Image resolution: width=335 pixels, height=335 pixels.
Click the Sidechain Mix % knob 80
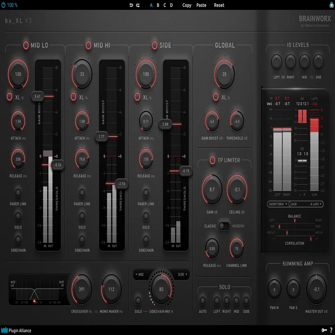click(x=161, y=289)
